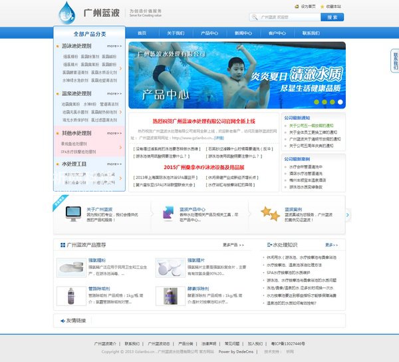399x362 pixels.
Task: Click the 详情 link after announcement text
Action: click(219, 138)
